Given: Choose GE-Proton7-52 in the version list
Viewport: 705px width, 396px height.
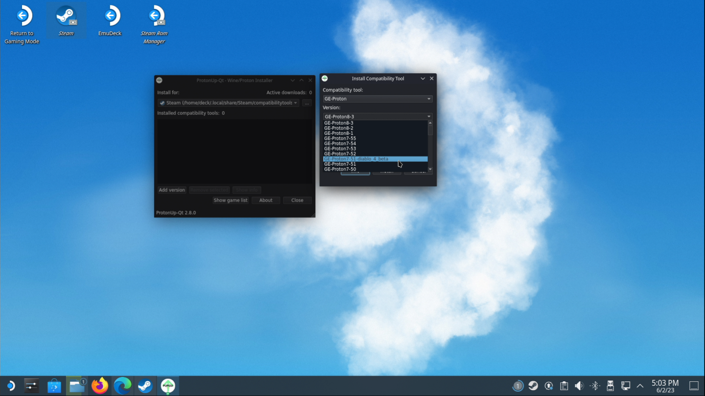Looking at the screenshot, I should (375, 154).
